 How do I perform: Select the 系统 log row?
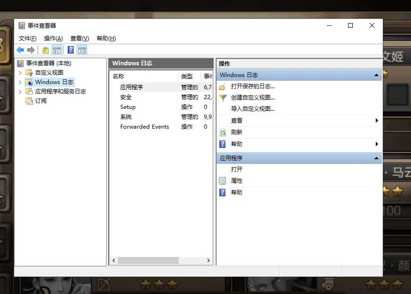[x=161, y=117]
